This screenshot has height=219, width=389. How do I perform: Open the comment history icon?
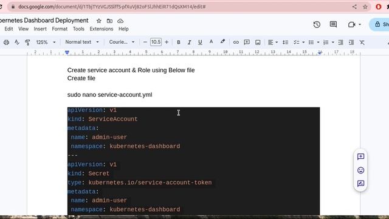(333, 24)
